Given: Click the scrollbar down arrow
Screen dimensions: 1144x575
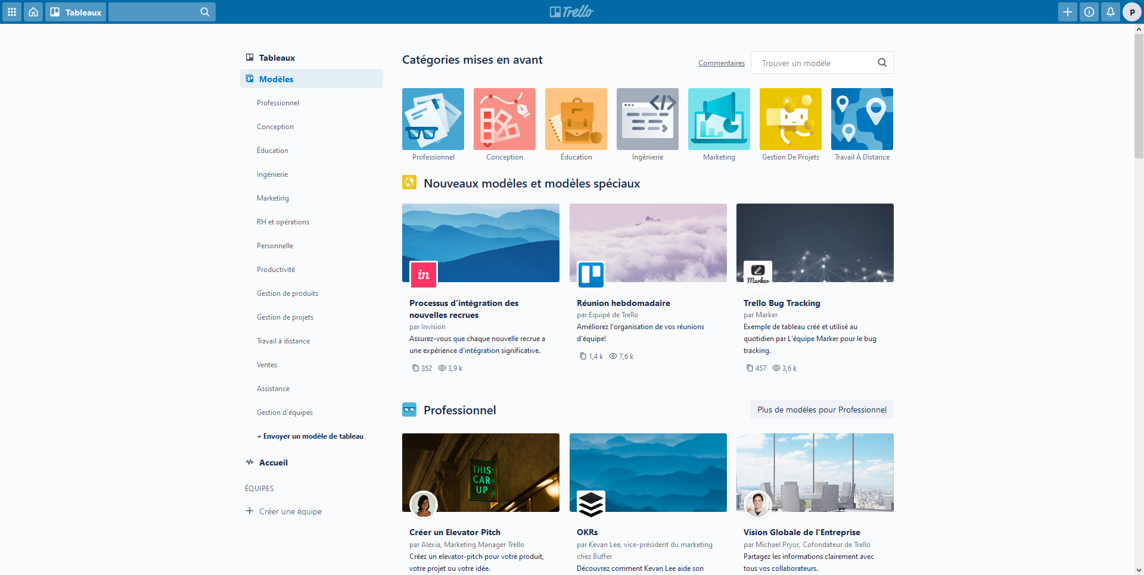Looking at the screenshot, I should pos(1139,570).
